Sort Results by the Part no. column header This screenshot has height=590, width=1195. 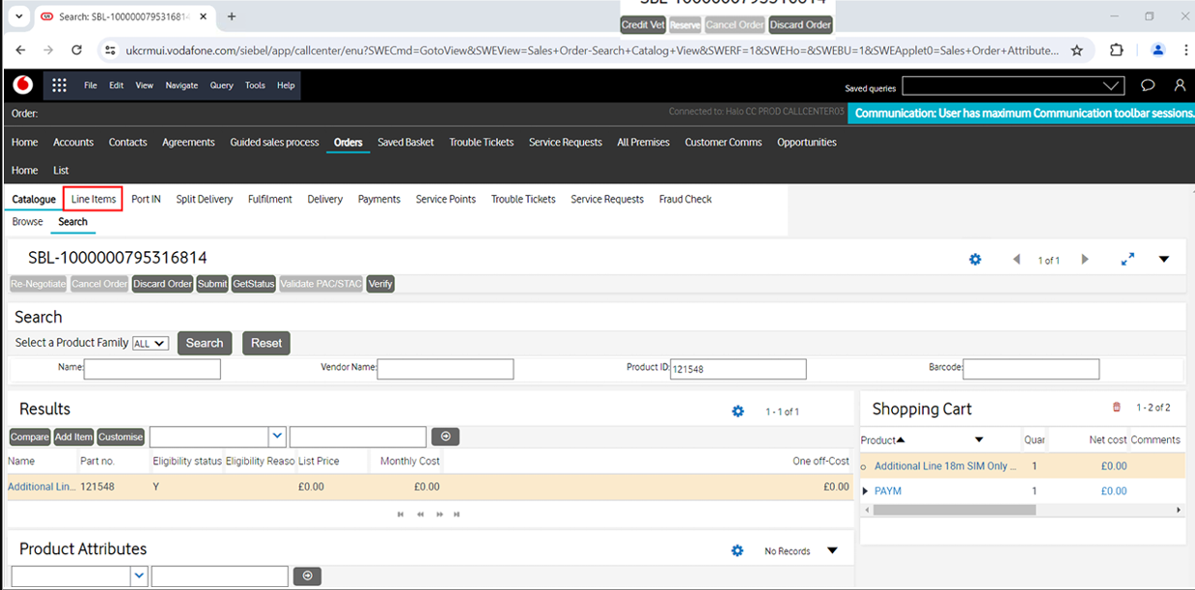coord(97,461)
